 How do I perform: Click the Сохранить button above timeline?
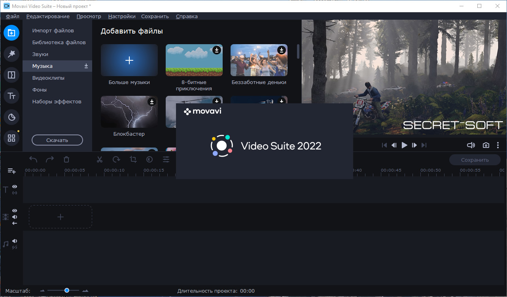475,160
